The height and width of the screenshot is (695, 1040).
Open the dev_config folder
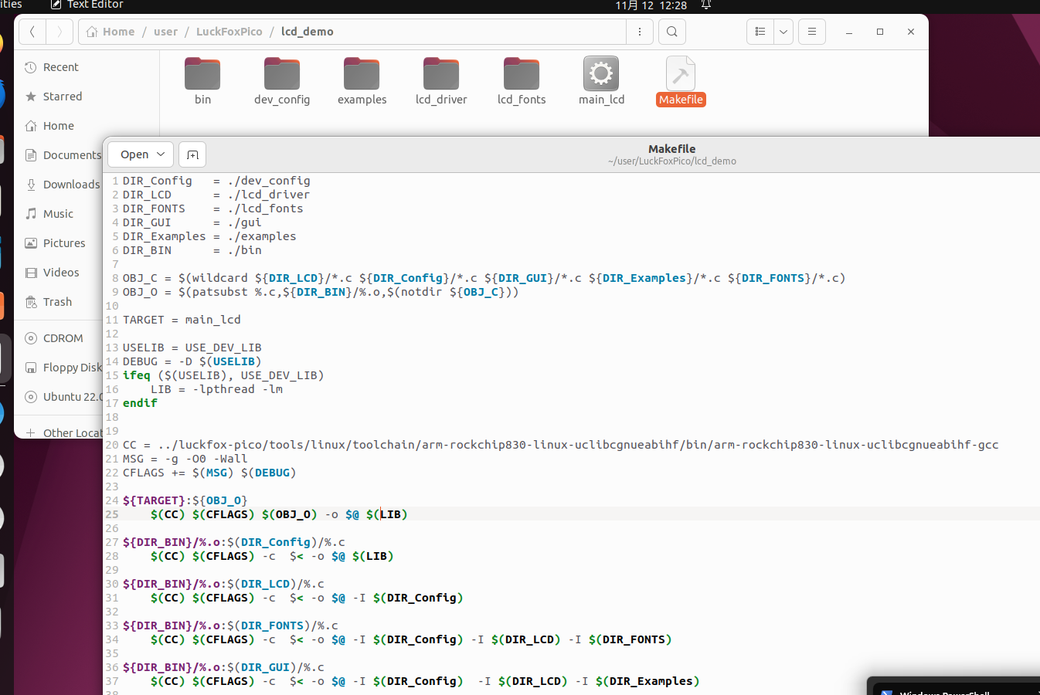(282, 81)
